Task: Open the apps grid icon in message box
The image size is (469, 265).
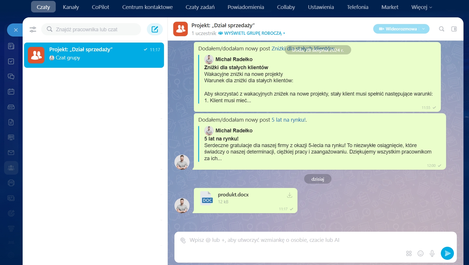Action: (409, 253)
